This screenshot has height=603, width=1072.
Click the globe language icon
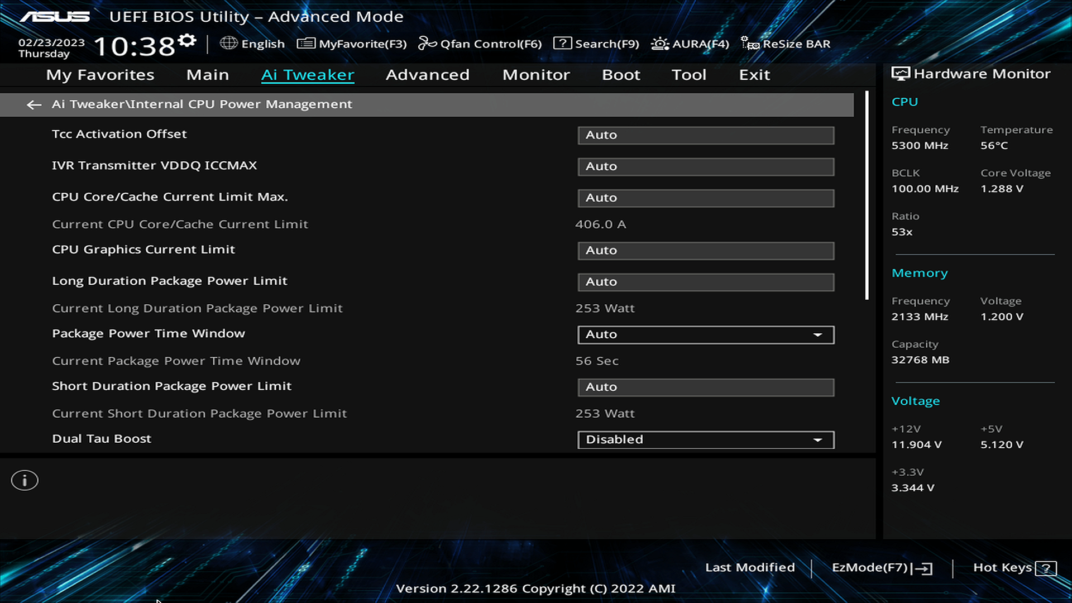(228, 43)
